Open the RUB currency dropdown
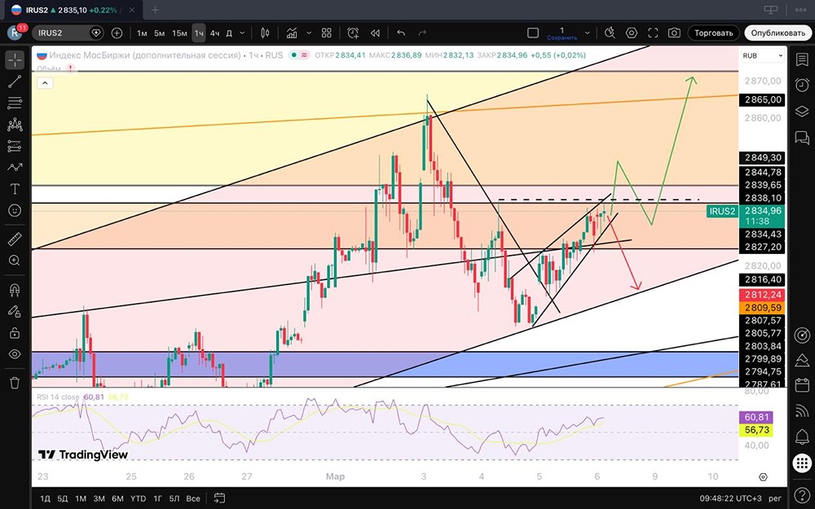The image size is (815, 509). click(x=763, y=55)
